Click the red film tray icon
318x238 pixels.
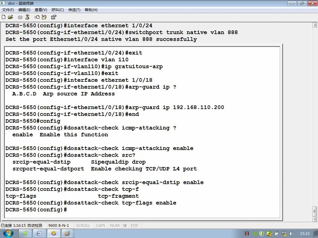coord(247,234)
